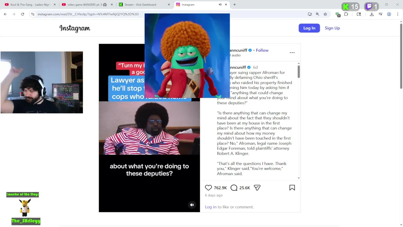
Task: Click the The_SHrileyy name label
Action: pyautogui.click(x=26, y=221)
